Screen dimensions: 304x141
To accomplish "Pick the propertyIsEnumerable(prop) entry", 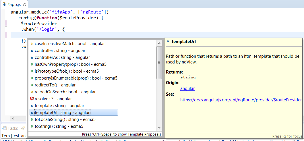I will pyautogui.click(x=76, y=78).
